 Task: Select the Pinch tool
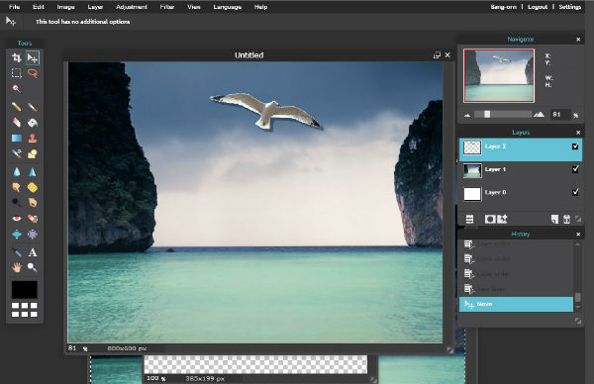coord(33,235)
